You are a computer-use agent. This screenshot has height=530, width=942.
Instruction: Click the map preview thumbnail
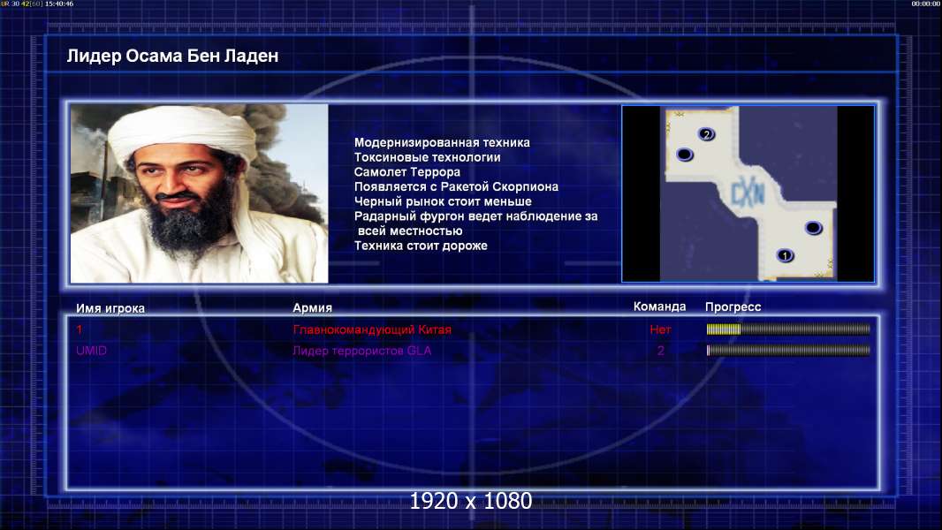pos(748,193)
